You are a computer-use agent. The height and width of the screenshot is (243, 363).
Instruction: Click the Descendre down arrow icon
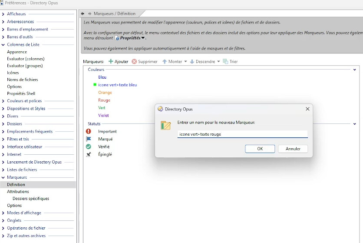192,61
